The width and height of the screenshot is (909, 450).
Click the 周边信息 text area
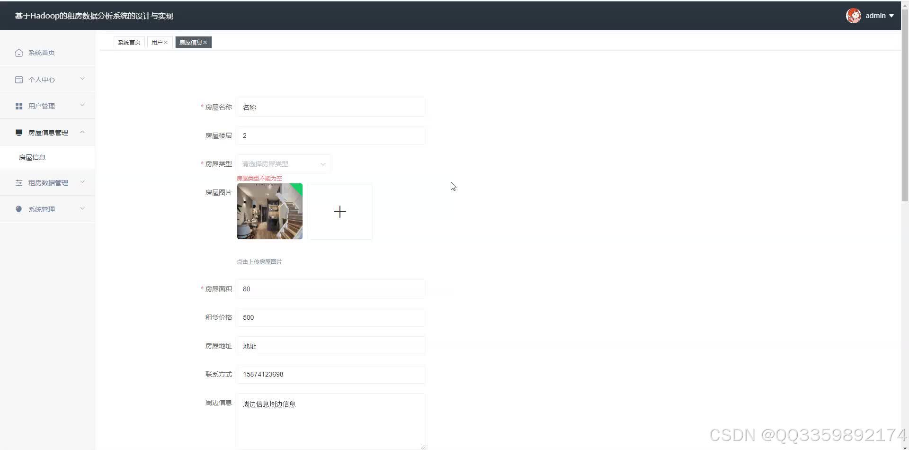331,421
